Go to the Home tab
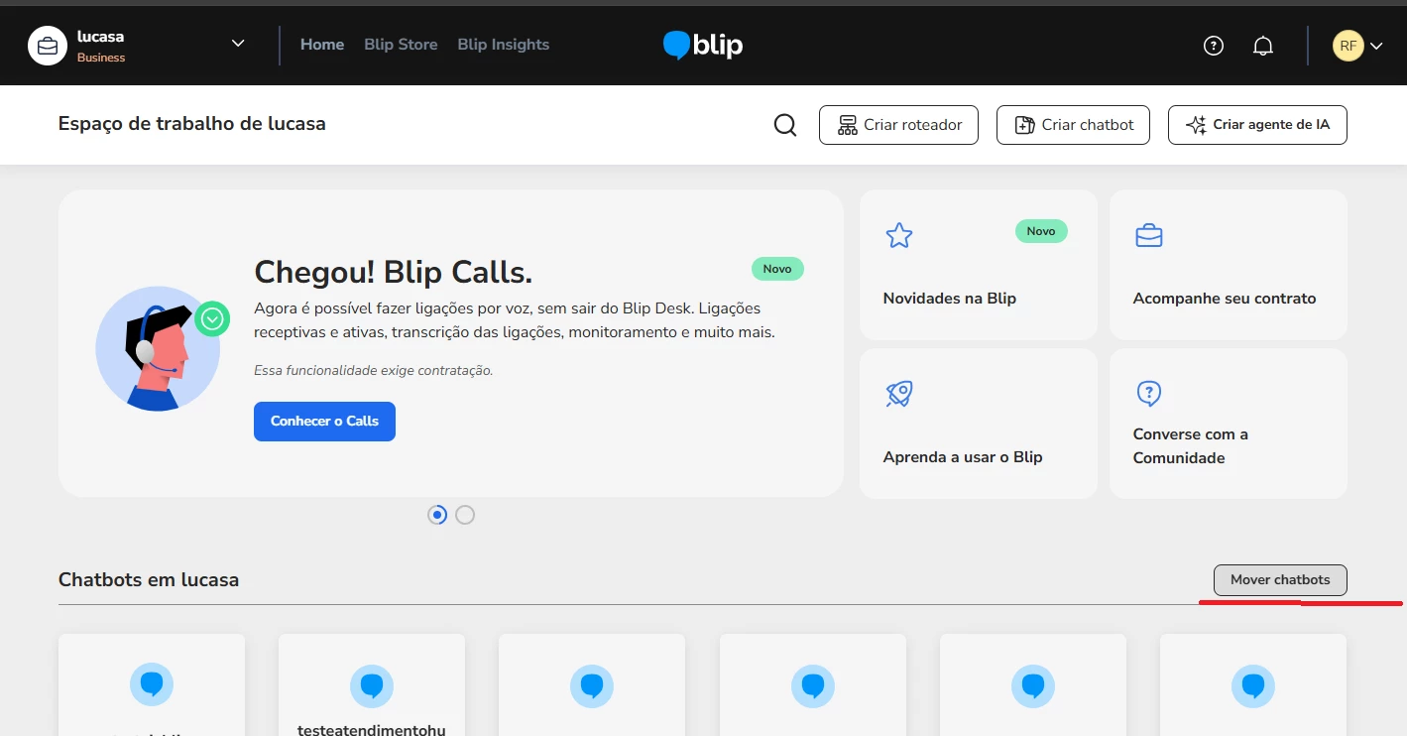1407x736 pixels. [x=322, y=45]
